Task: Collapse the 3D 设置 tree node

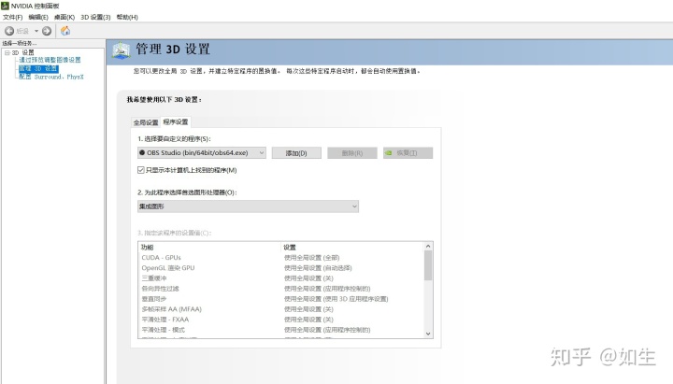Action: (x=7, y=52)
